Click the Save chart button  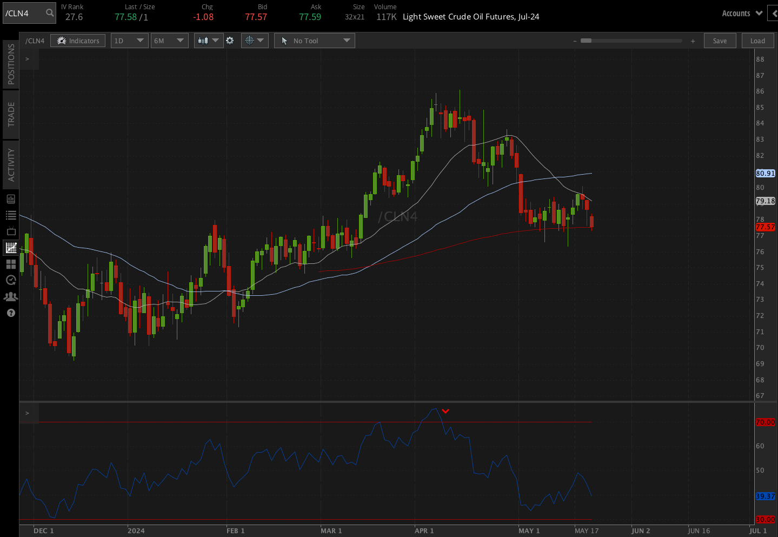(720, 41)
